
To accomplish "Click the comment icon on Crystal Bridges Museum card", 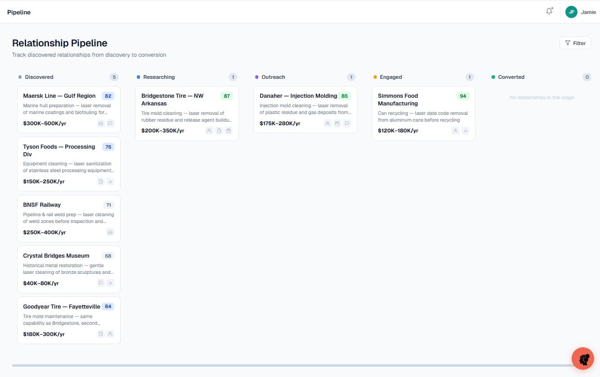I will click(101, 283).
